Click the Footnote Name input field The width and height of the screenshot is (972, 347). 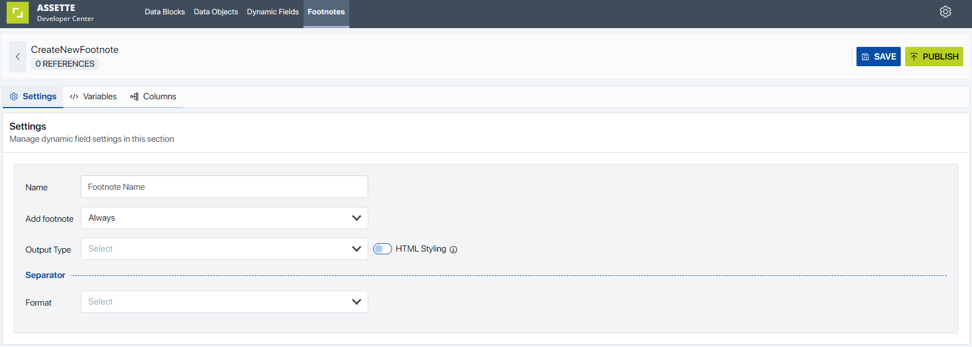point(224,187)
